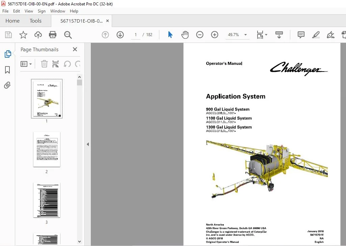Switch to the Home tab

point(12,21)
